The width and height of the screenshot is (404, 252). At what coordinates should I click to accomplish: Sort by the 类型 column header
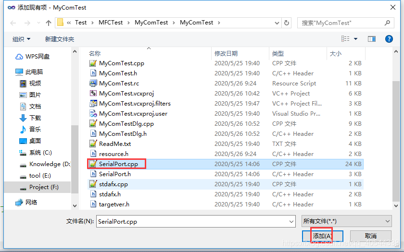pyautogui.click(x=278, y=53)
